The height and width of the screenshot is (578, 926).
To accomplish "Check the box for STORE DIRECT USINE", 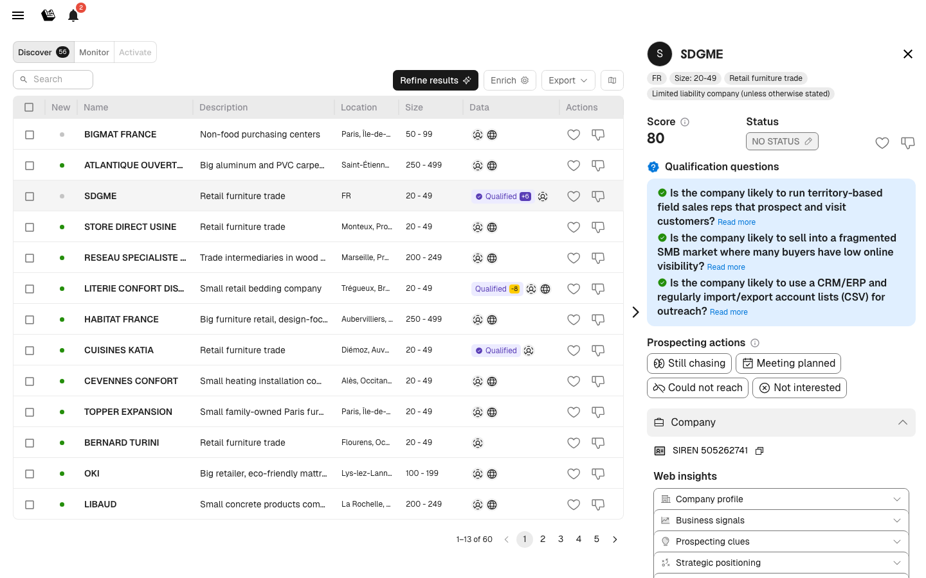I will tap(30, 227).
